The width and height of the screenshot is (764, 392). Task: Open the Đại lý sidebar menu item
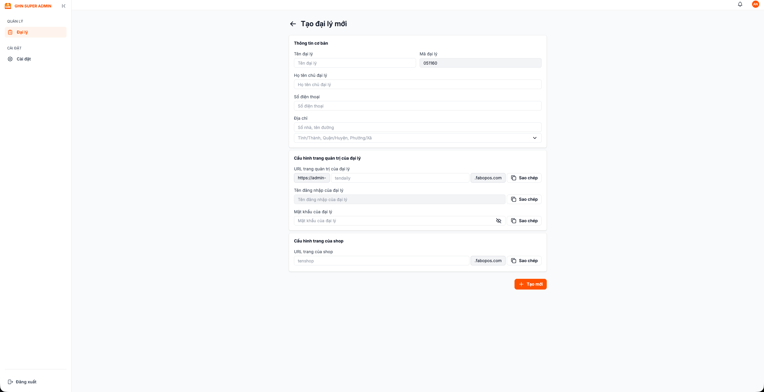click(x=36, y=32)
